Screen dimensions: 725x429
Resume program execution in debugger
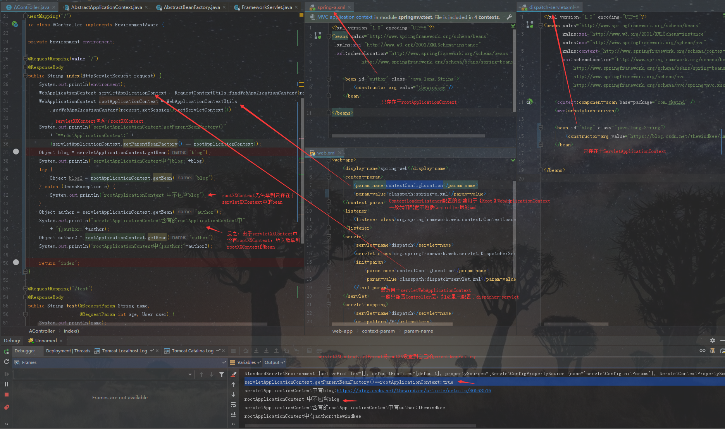7,374
